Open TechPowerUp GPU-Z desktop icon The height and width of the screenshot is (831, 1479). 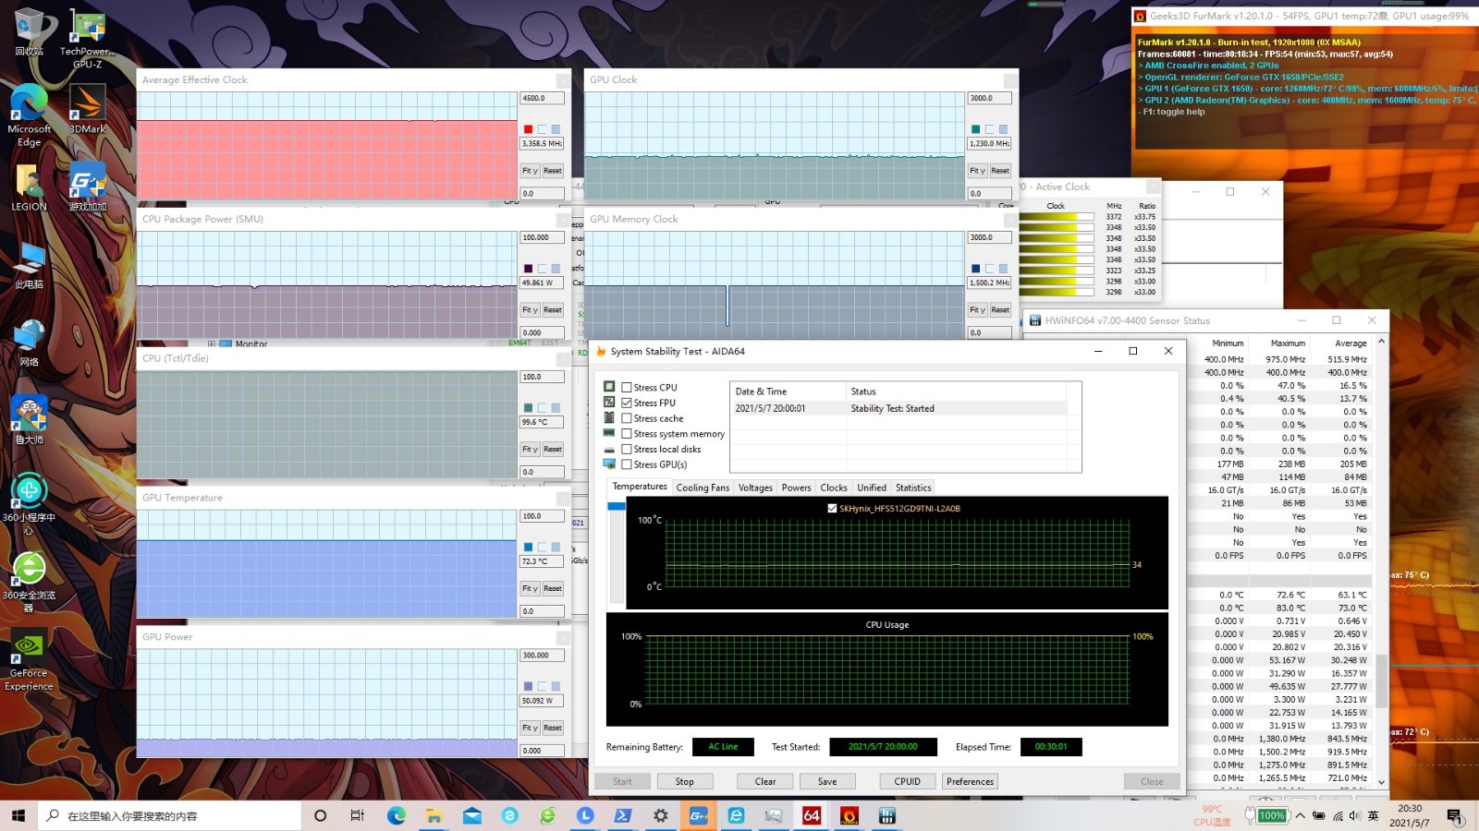88,39
